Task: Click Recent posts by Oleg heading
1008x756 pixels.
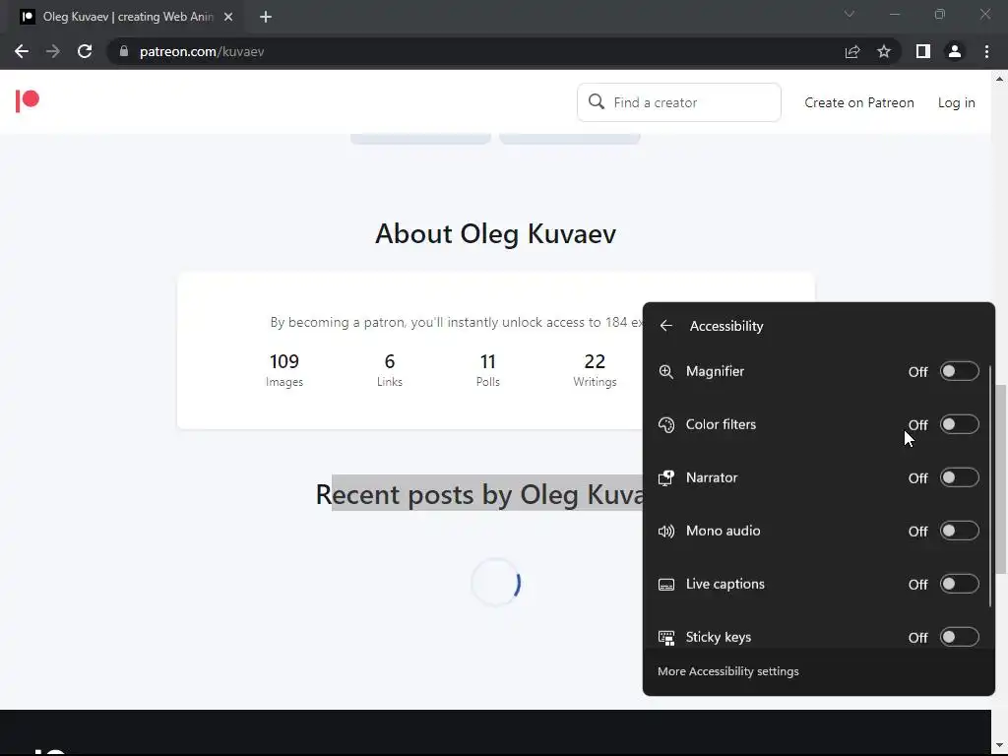Action: [479, 494]
